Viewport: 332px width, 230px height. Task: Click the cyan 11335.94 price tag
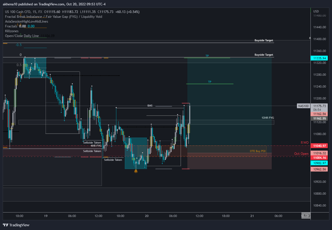[x=319, y=58]
